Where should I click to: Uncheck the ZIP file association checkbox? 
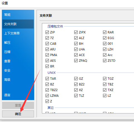pyautogui.click(x=47, y=32)
